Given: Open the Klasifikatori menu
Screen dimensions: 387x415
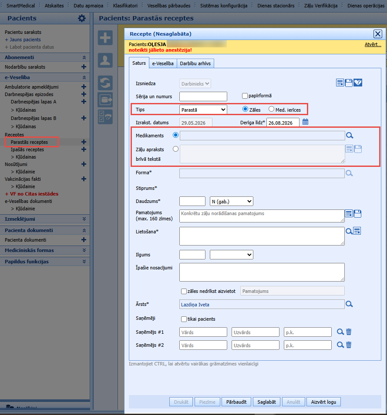Looking at the screenshot, I should coord(125,6).
